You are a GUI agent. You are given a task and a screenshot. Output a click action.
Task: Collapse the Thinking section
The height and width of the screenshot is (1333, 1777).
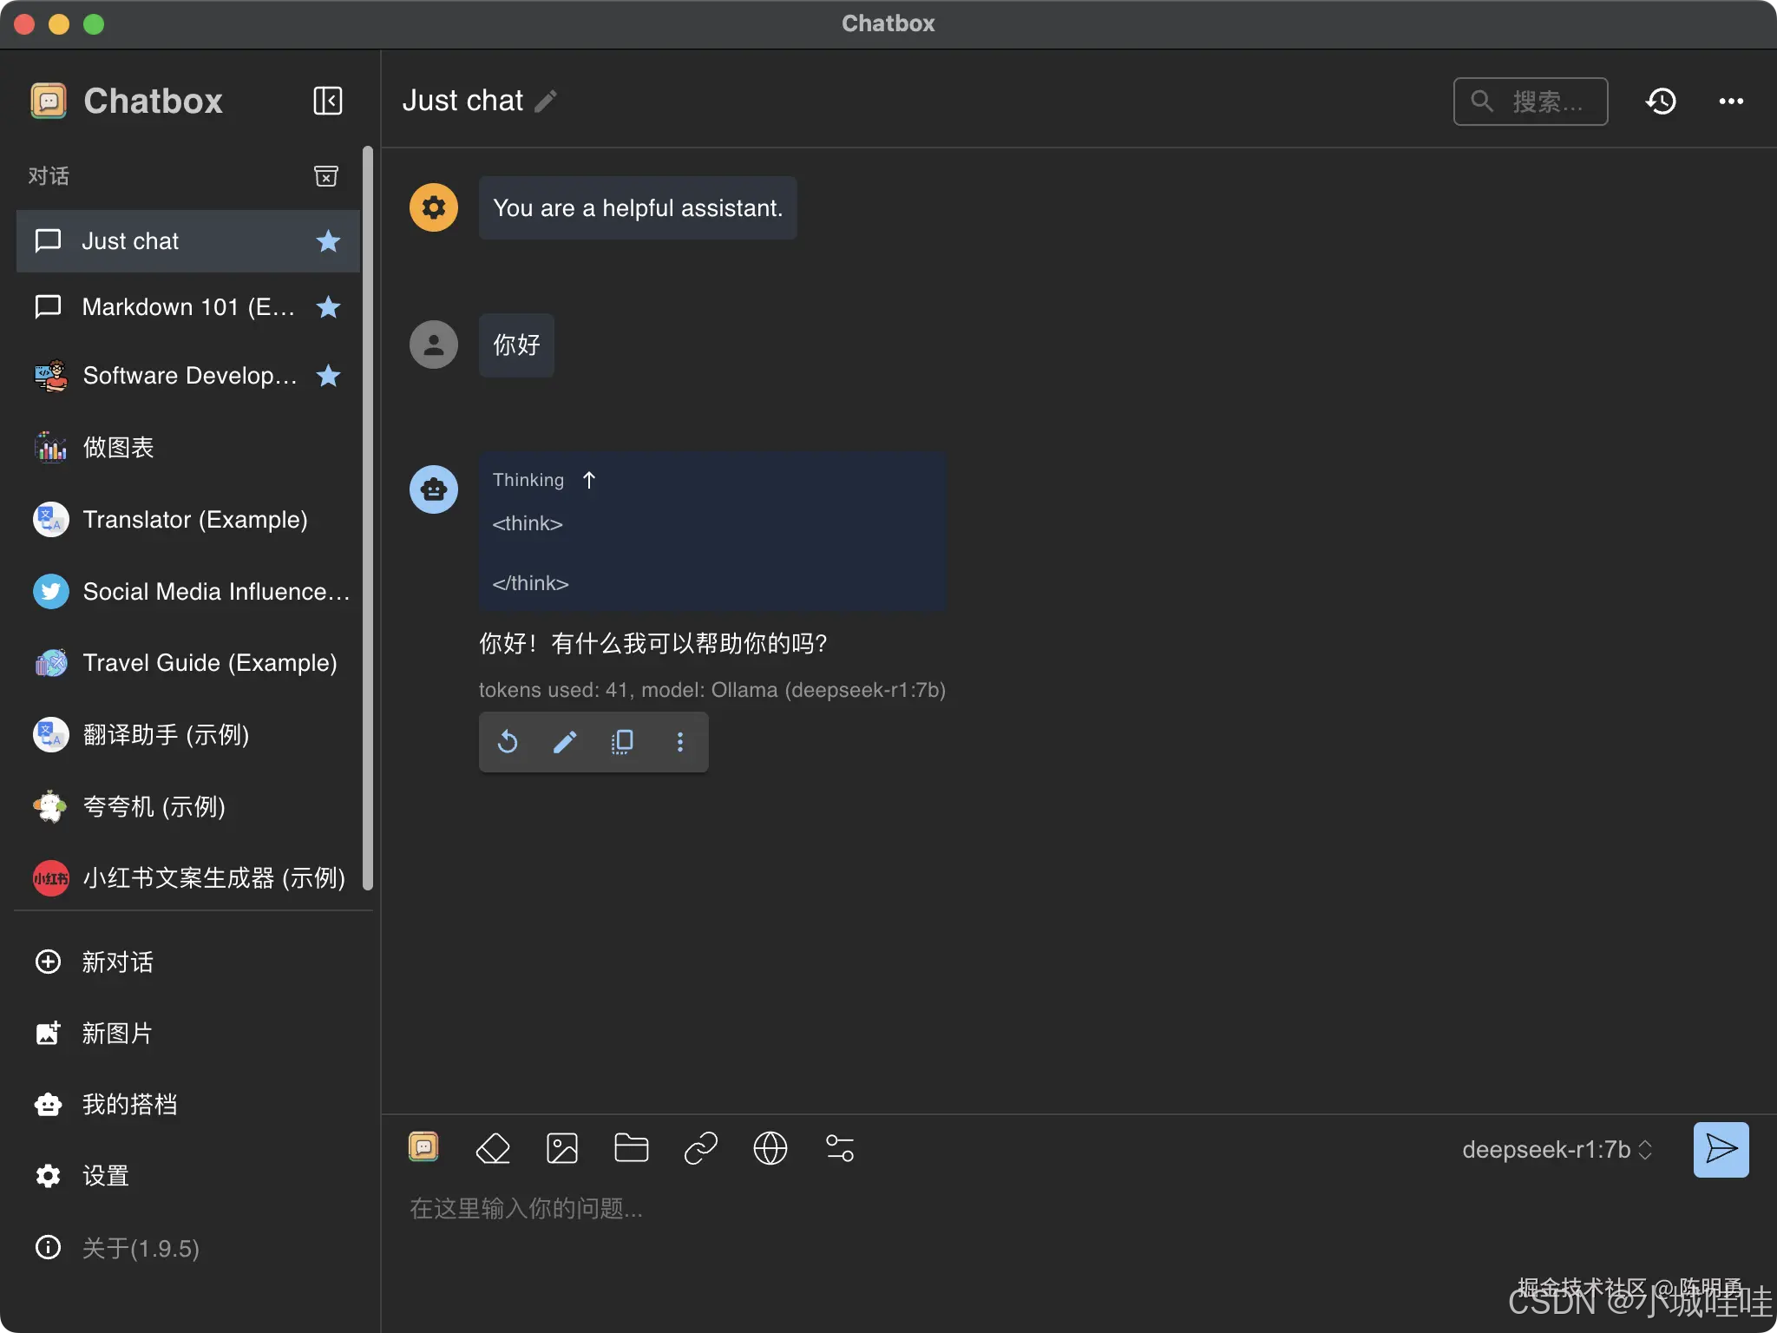point(589,480)
